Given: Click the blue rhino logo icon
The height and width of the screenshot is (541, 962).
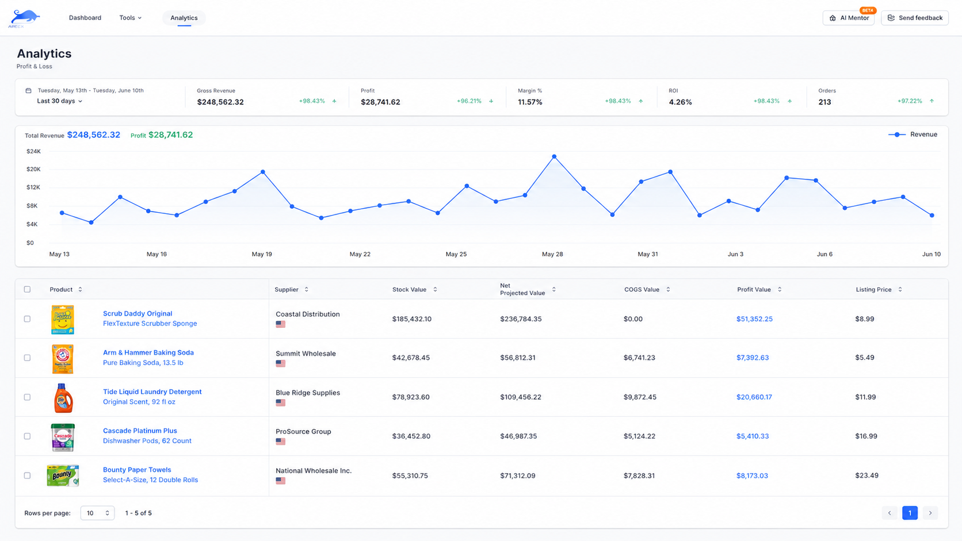Looking at the screenshot, I should [x=24, y=18].
